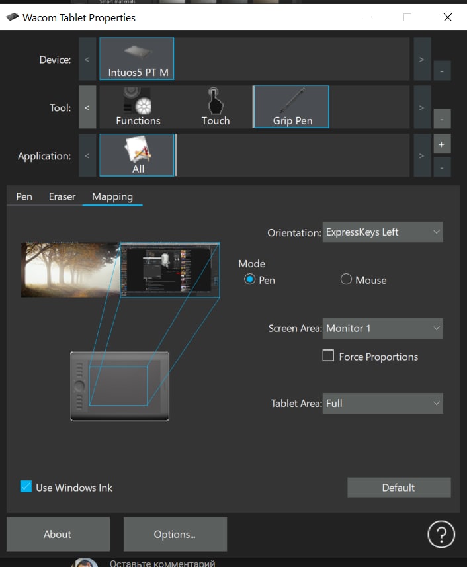
Task: Switch to the Pen tab
Action: pos(24,196)
